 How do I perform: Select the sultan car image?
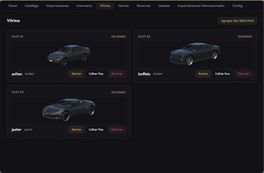pos(69,55)
